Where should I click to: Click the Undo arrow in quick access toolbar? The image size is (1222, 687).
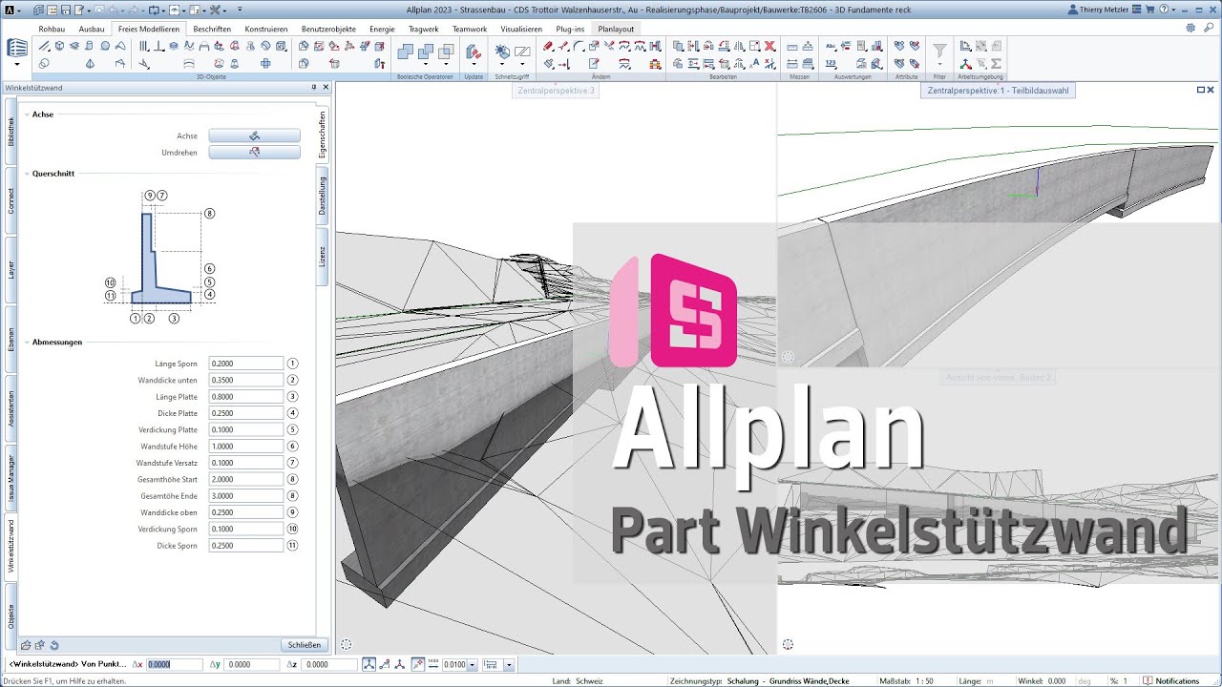[114, 10]
